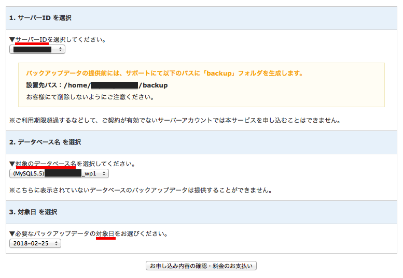403x278 pixels.
Task: Click the red-underlined 対象日 text
Action: pyautogui.click(x=105, y=233)
